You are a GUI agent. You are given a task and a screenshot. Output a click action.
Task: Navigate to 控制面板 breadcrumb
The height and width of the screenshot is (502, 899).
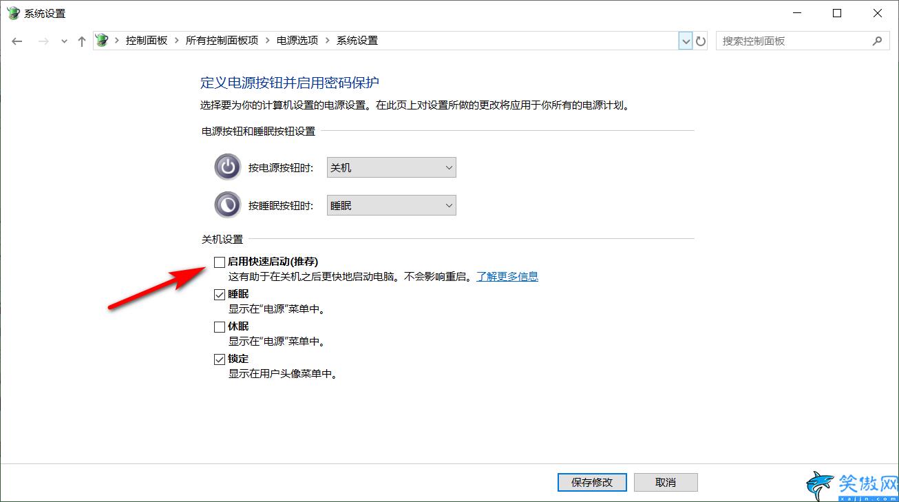tap(147, 41)
